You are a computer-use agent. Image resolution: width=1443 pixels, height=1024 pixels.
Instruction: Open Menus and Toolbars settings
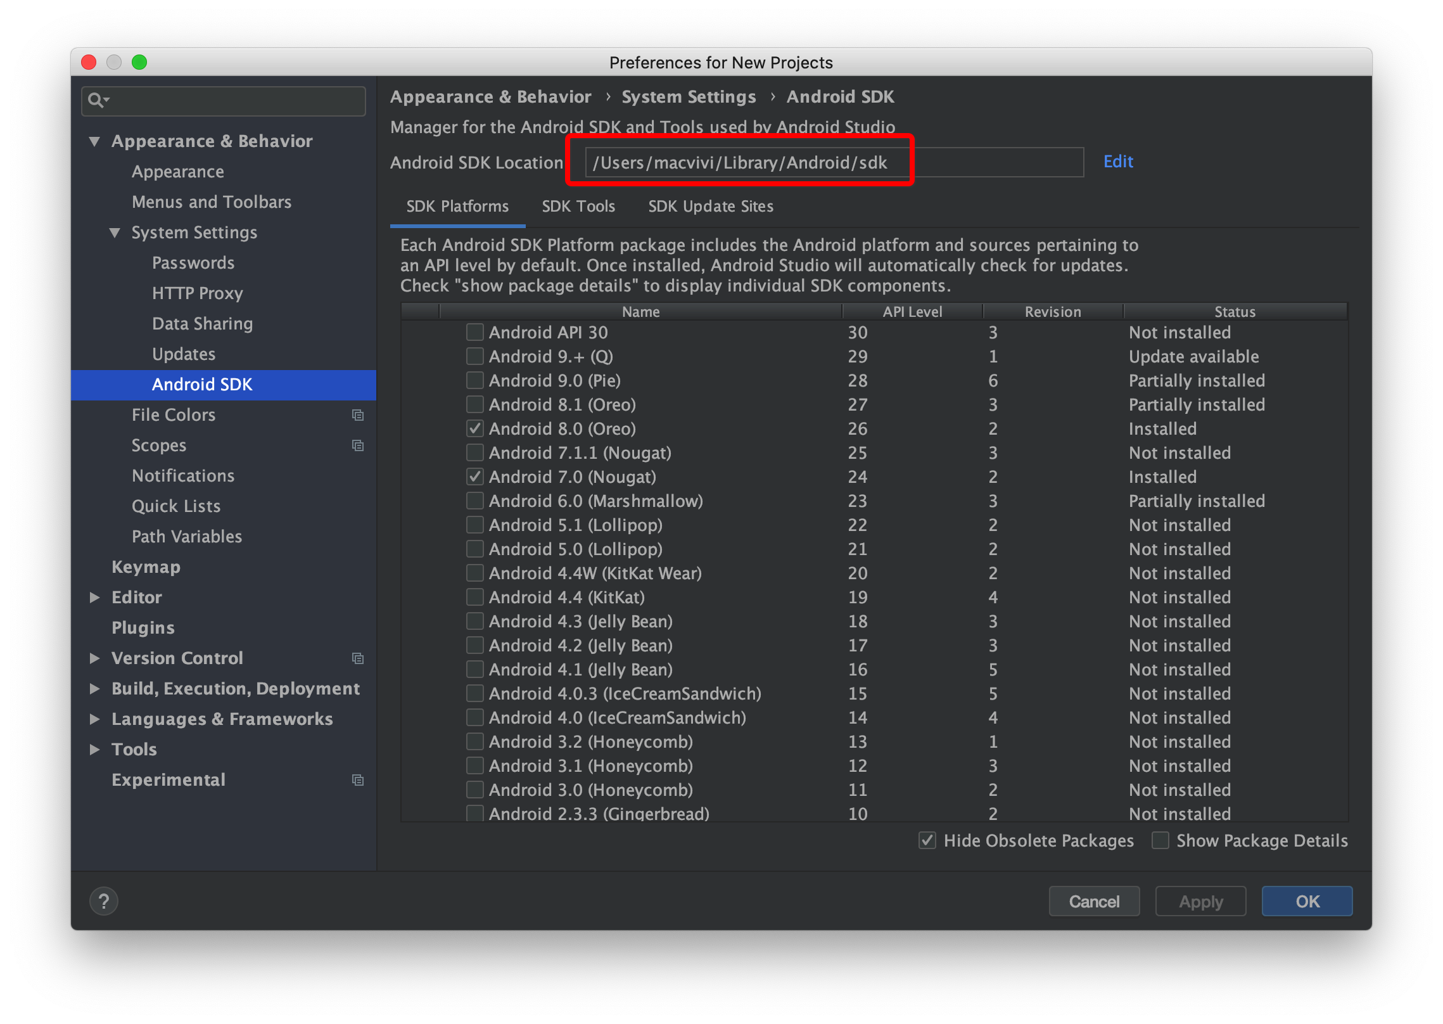pos(212,202)
